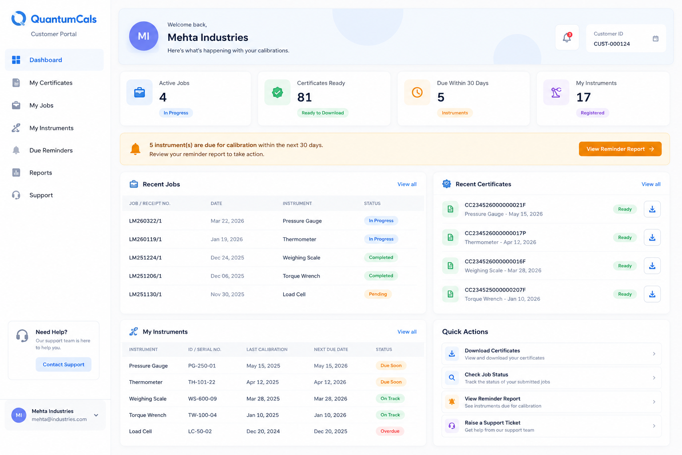Click job number LM251224/1
Screen dimensions: 682x455
click(145, 258)
